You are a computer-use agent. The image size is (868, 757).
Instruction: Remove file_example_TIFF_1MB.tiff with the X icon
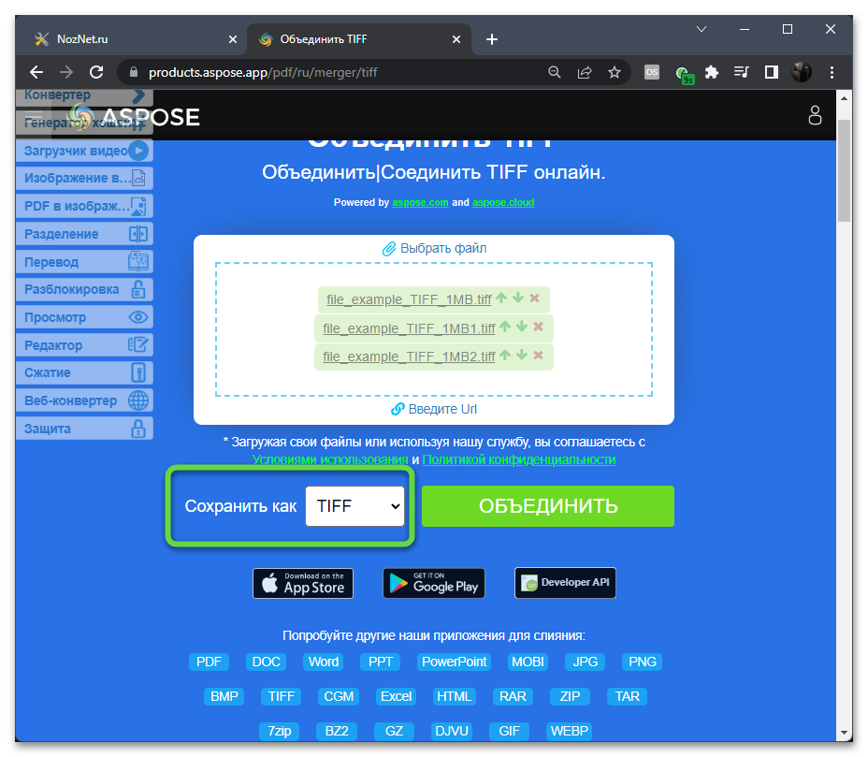[534, 298]
